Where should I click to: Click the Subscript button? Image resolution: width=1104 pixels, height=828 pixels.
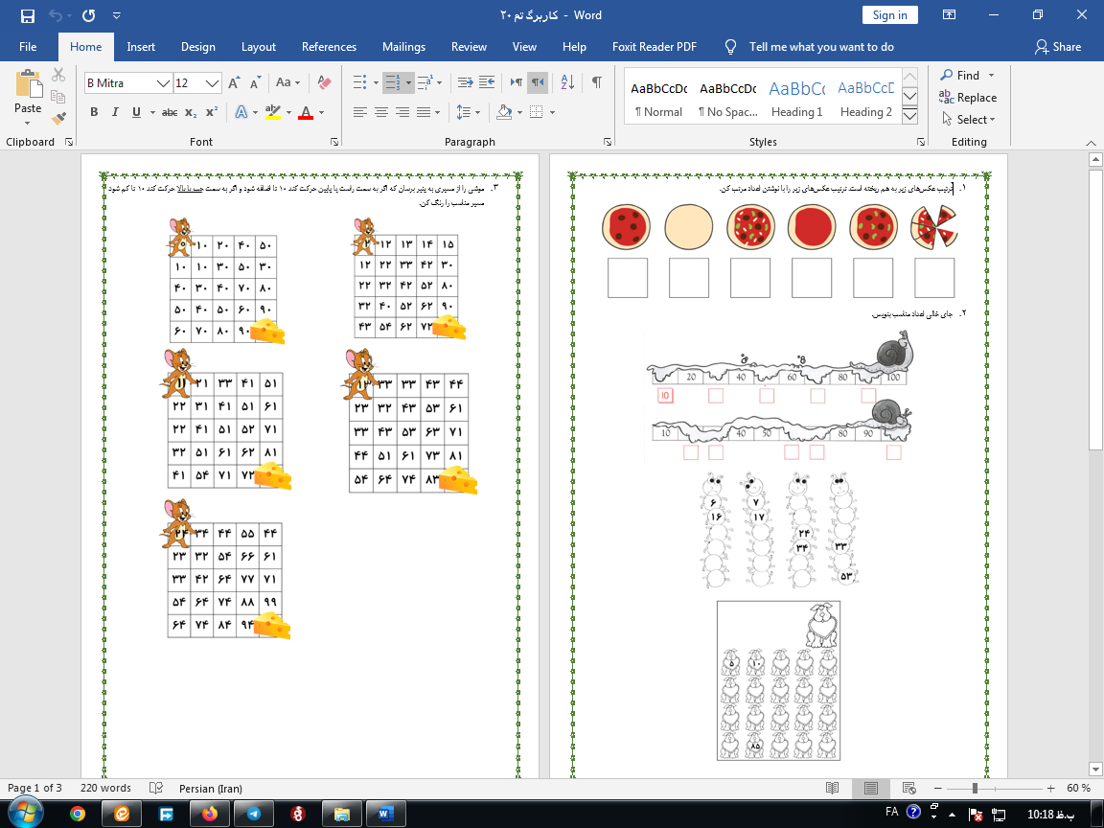click(191, 112)
